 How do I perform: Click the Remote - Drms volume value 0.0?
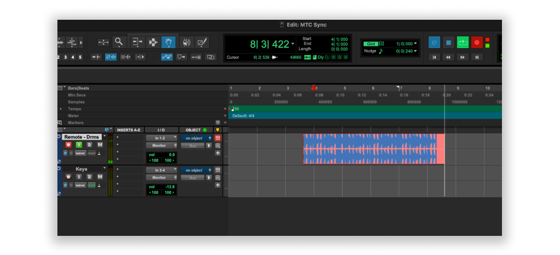click(x=172, y=154)
